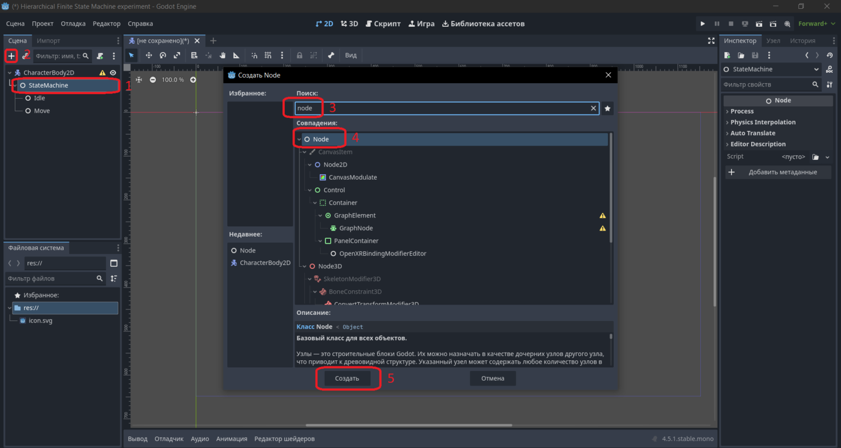Collapse the CharacterBody2D tree node arrow

pos(10,72)
